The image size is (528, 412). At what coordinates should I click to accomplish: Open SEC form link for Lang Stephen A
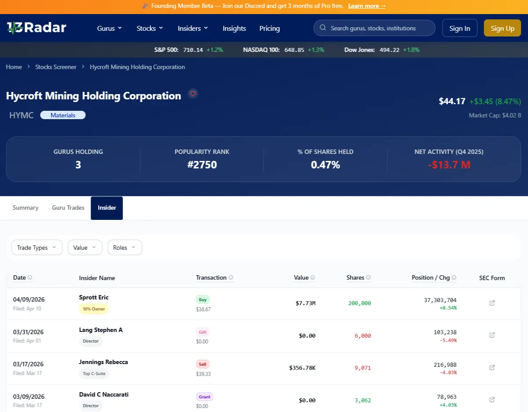(x=492, y=335)
